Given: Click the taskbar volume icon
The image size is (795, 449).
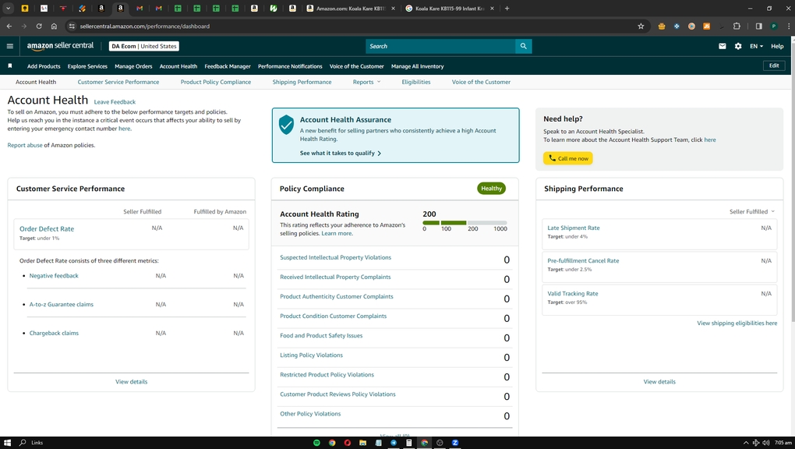Looking at the screenshot, I should click(x=765, y=443).
